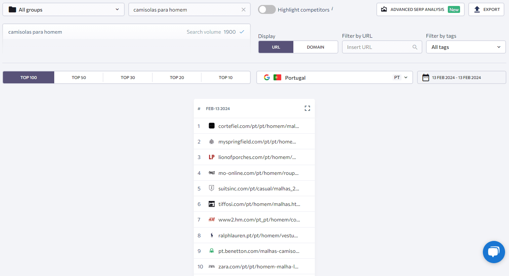
Task: Expand the rankings table to fullscreen
Action: point(307,108)
